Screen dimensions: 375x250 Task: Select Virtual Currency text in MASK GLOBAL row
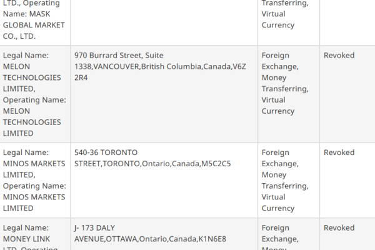[277, 19]
